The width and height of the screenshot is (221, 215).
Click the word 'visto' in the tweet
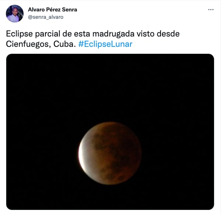point(145,34)
